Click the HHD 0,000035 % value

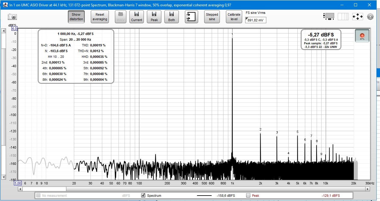pyautogui.click(x=99, y=57)
